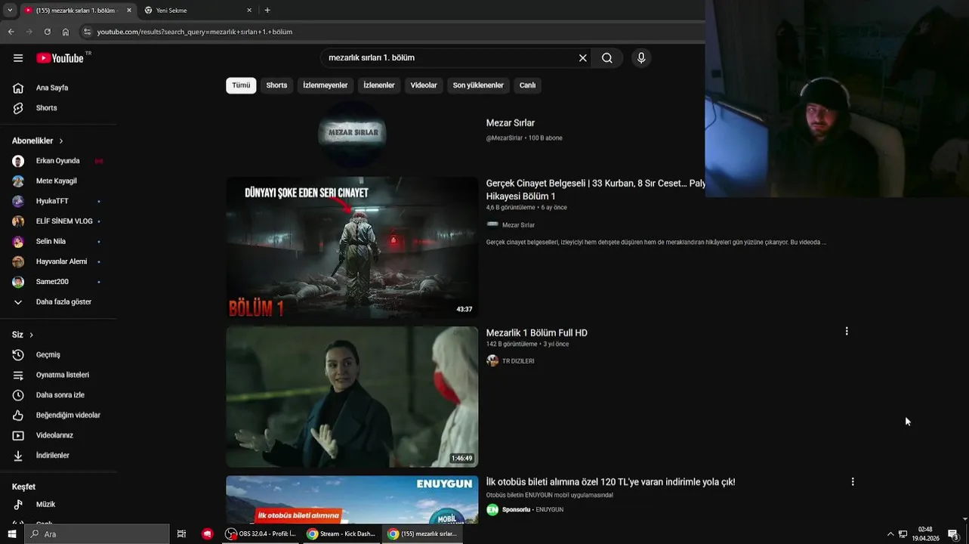Open OBS 32.0.4 from the taskbar
The width and height of the screenshot is (969, 544).
[x=261, y=534]
